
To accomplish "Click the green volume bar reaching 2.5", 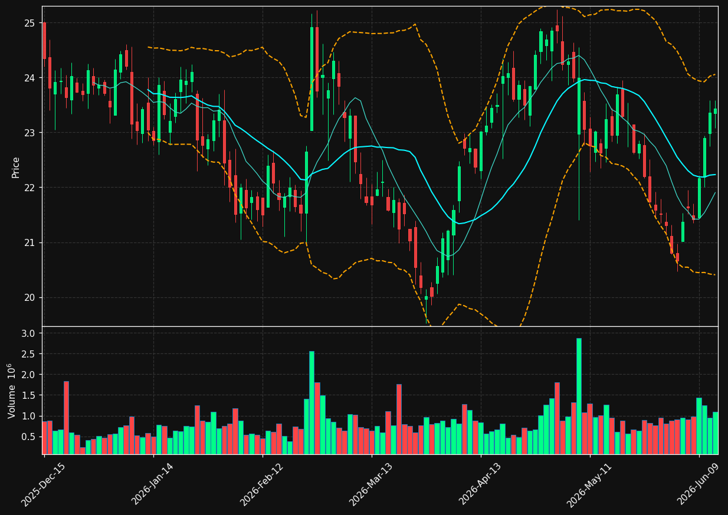I will [311, 403].
